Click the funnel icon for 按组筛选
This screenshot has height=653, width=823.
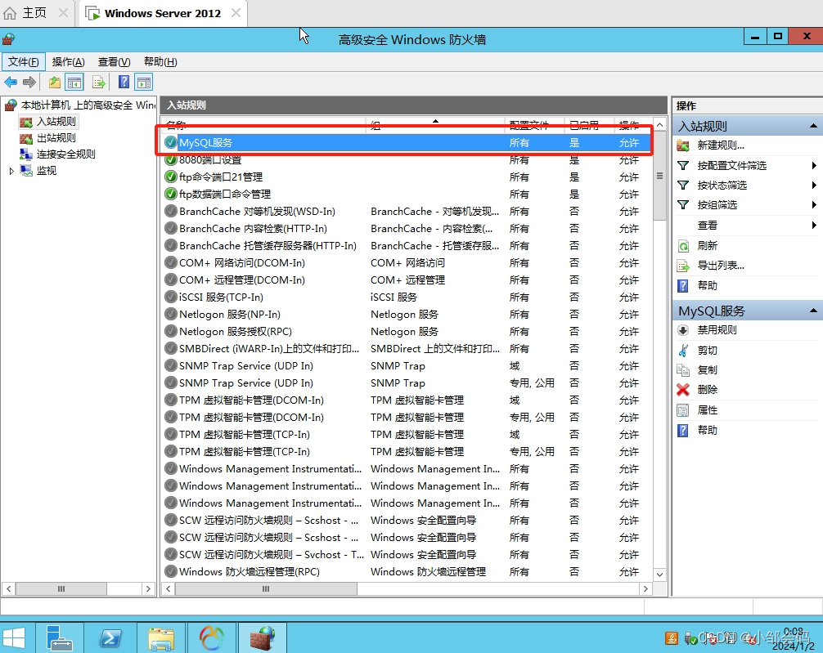pyautogui.click(x=683, y=204)
